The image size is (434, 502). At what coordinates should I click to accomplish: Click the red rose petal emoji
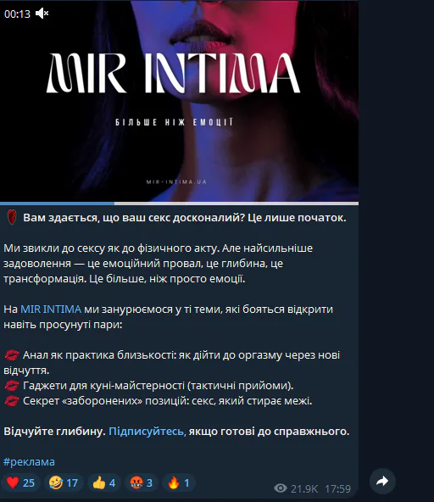[12, 217]
